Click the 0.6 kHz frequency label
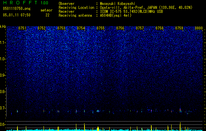The width and height of the screenshot is (206, 131). pos(3,124)
